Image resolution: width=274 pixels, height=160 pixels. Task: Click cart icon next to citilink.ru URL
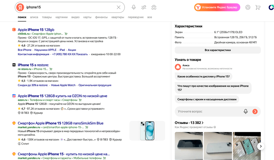click(66, 34)
